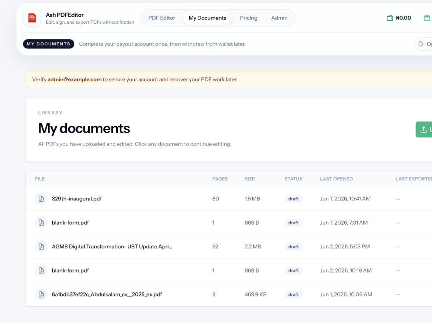432x324 pixels.
Task: Click the PAGES column header
Action: pyautogui.click(x=220, y=179)
